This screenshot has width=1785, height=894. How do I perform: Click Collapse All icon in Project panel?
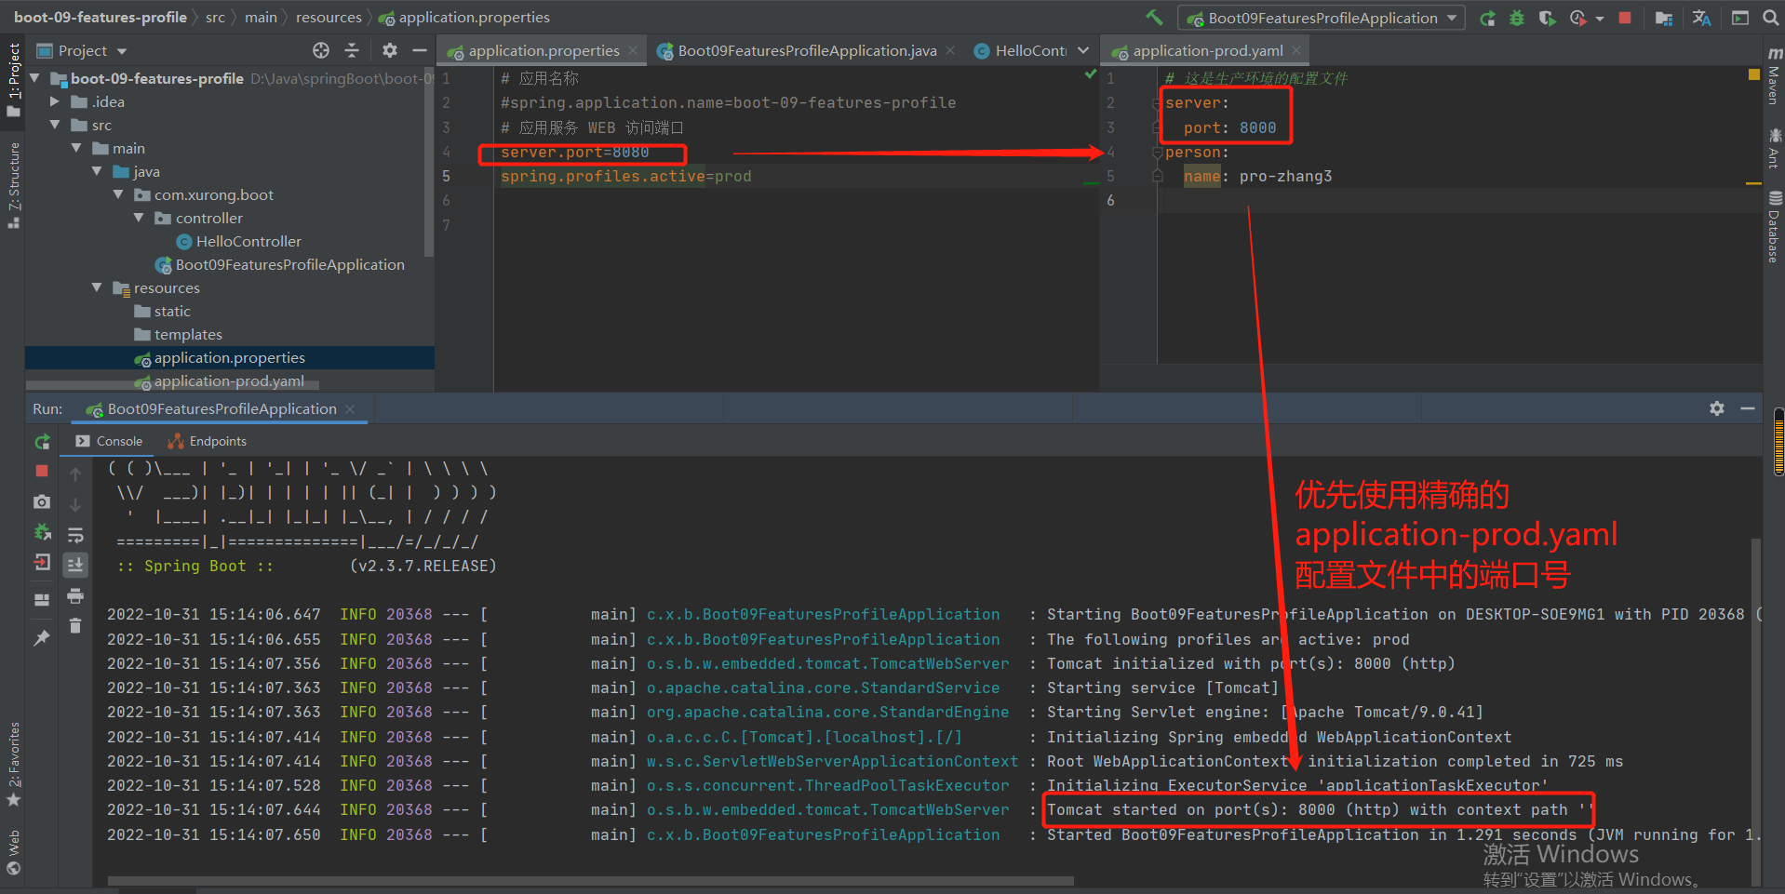tap(352, 50)
